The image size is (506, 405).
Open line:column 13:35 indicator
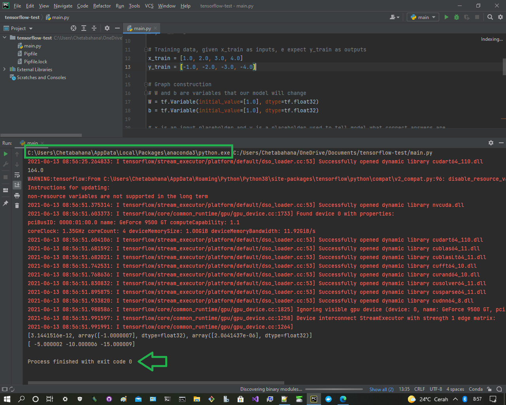pyautogui.click(x=404, y=389)
